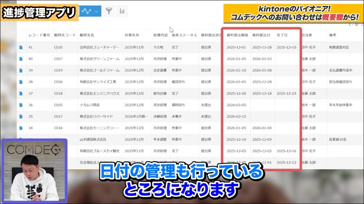This screenshot has width=364, height=204.
Task: Click code cell C017
Action: [58, 116]
